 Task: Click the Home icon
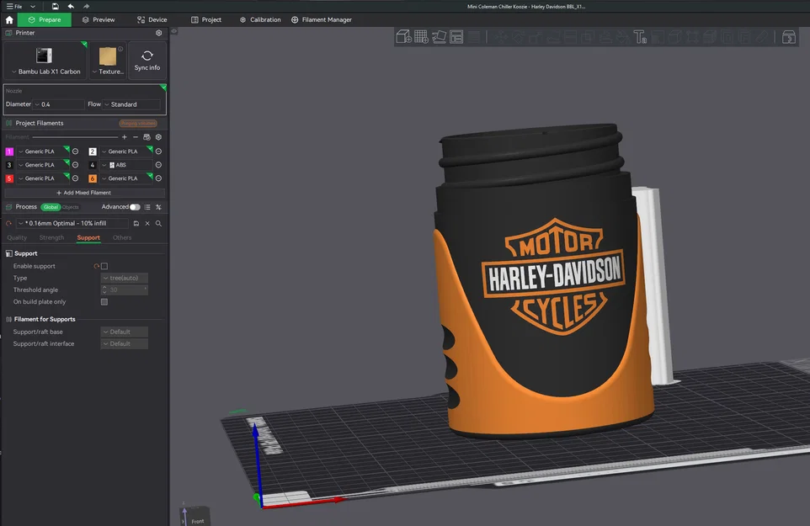(9, 19)
